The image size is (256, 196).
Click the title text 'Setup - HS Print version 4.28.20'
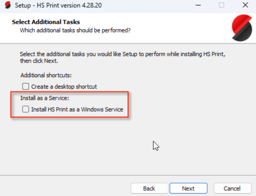pyautogui.click(x=58, y=5)
